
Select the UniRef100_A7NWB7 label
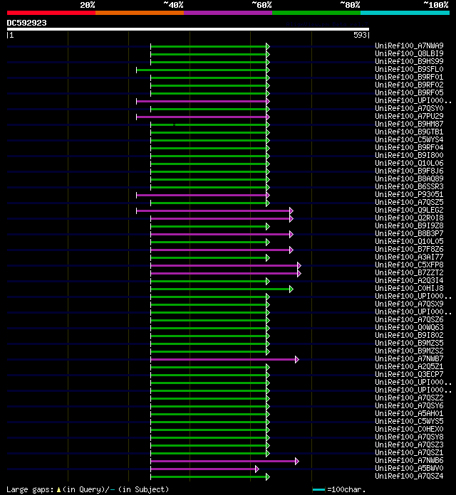click(x=409, y=358)
